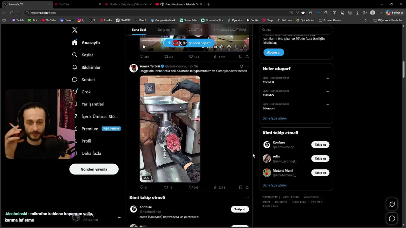Open Diğer sık kullanılanlar bookmarks folder
This screenshot has width=406, height=228.
tap(388, 20)
